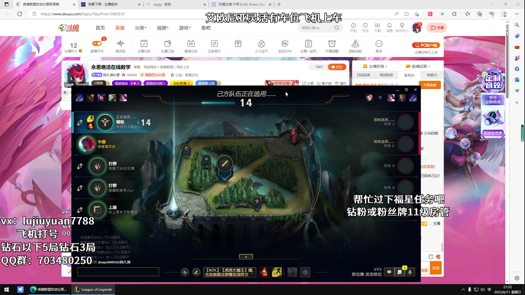Click League chat input field
525x295 pixels.
(118, 272)
